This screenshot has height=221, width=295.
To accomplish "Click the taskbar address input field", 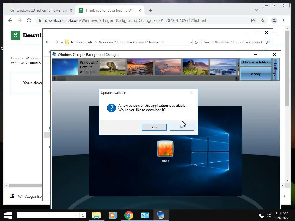I will coord(45,215).
